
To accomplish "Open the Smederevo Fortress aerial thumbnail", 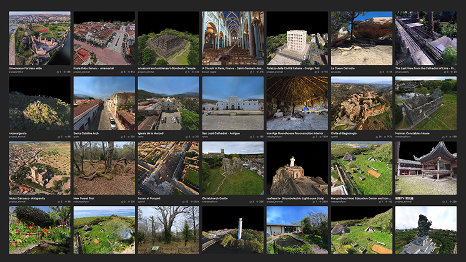I will pyautogui.click(x=40, y=38).
